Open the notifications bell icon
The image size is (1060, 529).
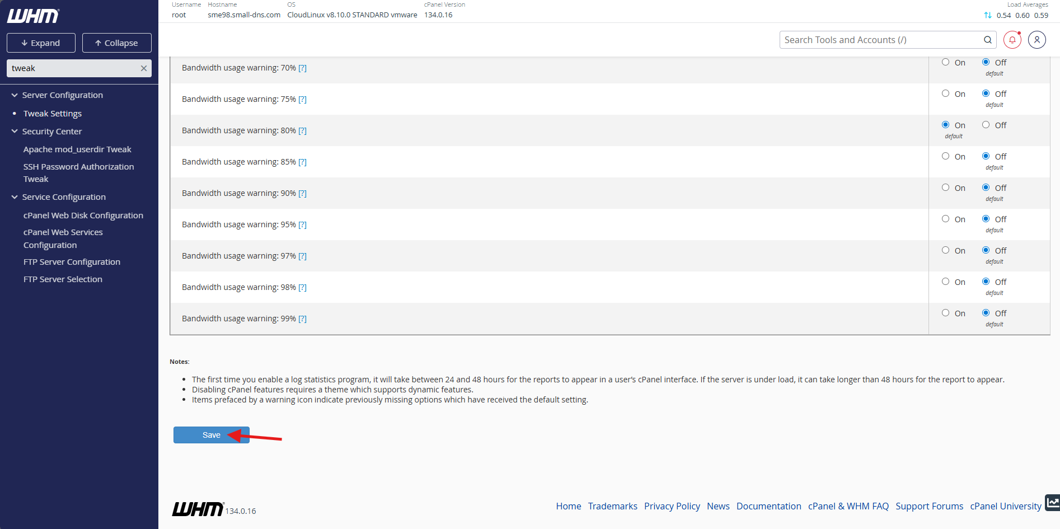point(1012,40)
